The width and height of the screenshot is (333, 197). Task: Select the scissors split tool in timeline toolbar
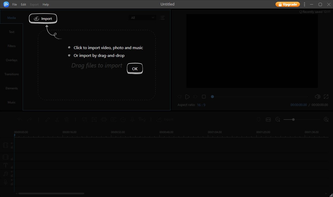click(57, 120)
